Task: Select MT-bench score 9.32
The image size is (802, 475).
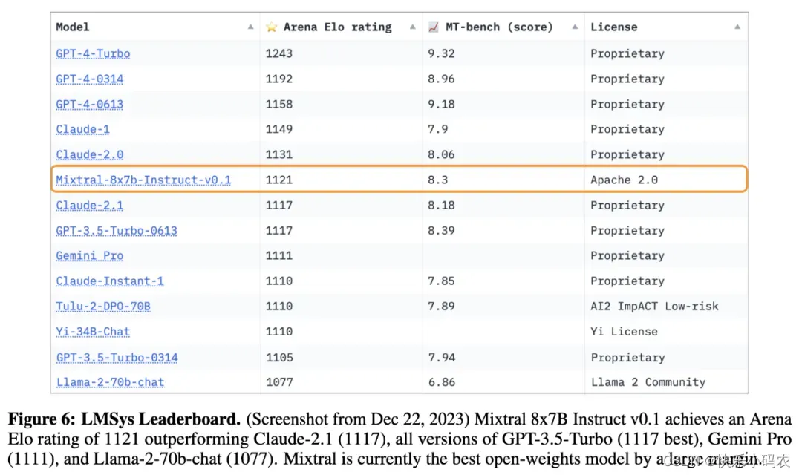Action: [x=441, y=53]
